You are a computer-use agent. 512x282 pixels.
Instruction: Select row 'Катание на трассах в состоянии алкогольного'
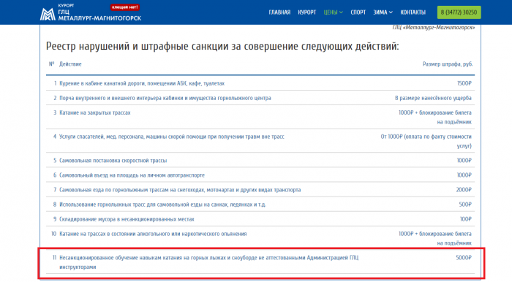[x=260, y=238]
